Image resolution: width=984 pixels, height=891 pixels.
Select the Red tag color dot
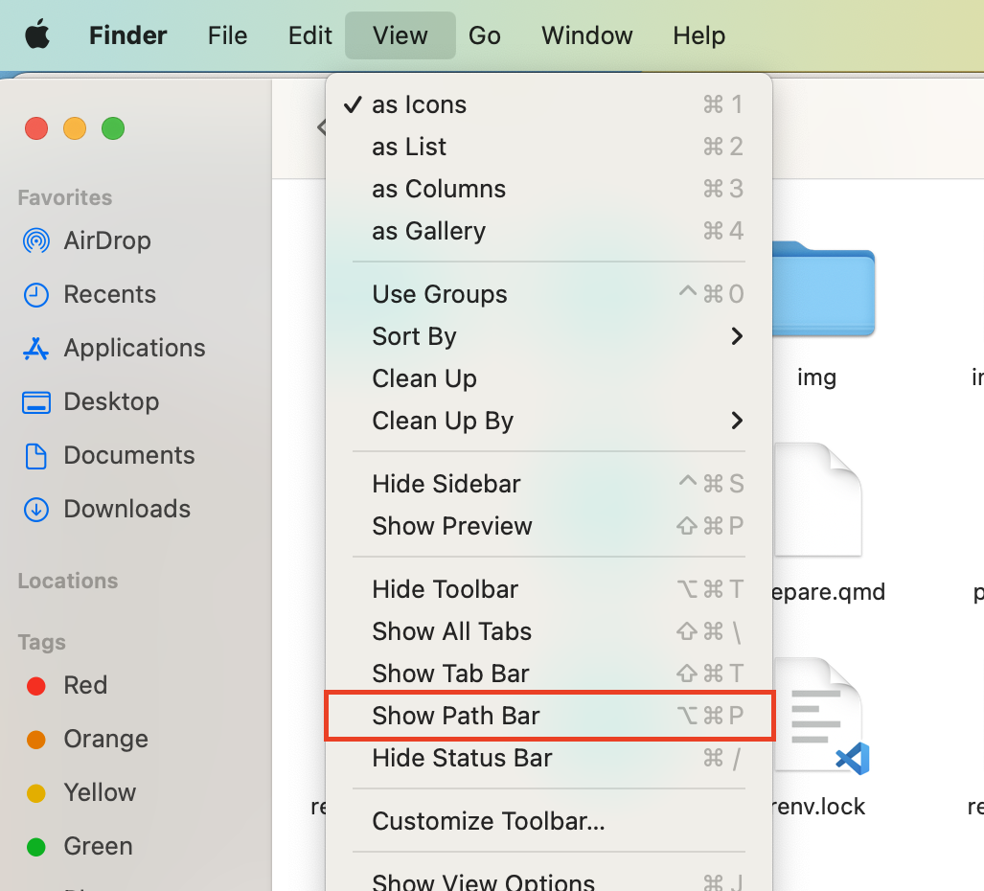click(36, 685)
